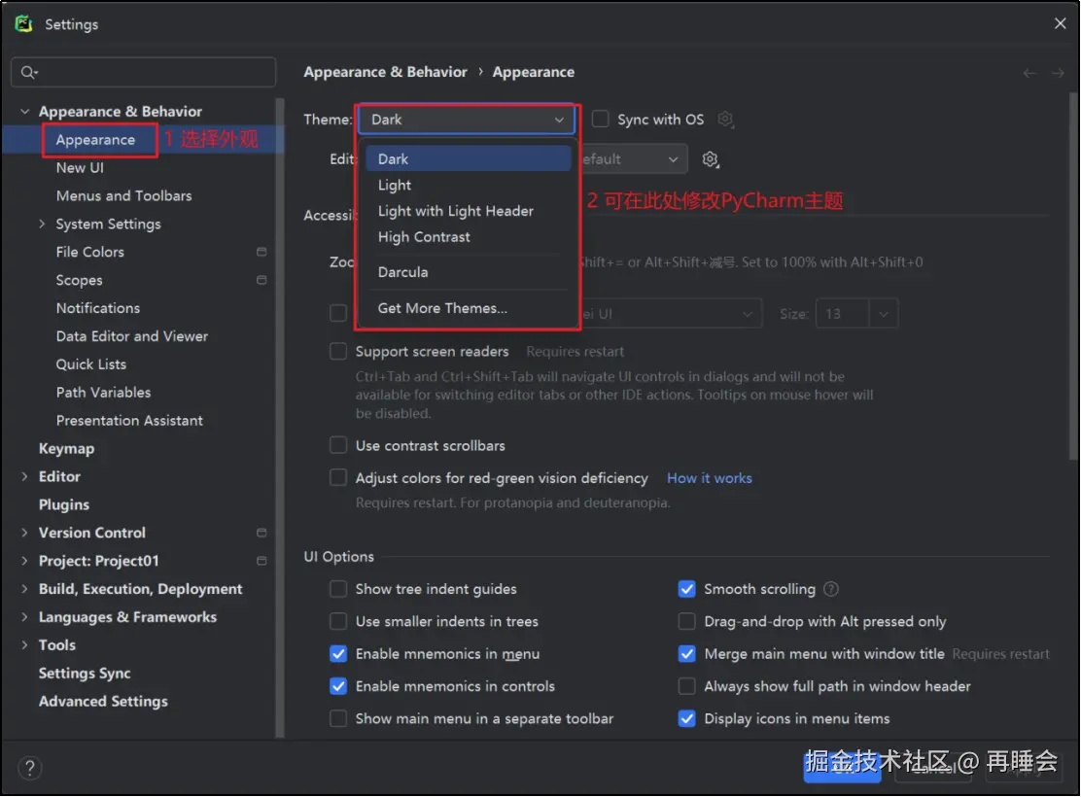
Task: Expand Build, Execution, Deployment chevron
Action: 25,589
